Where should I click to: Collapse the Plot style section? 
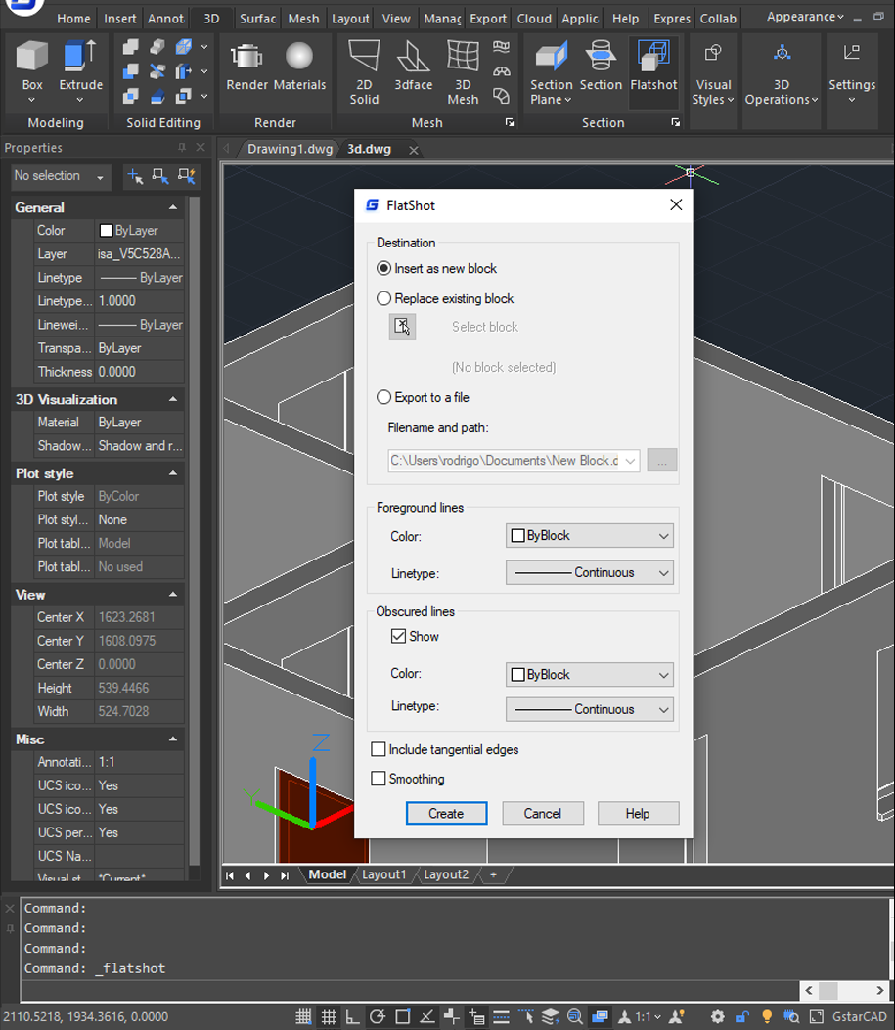tap(173, 473)
